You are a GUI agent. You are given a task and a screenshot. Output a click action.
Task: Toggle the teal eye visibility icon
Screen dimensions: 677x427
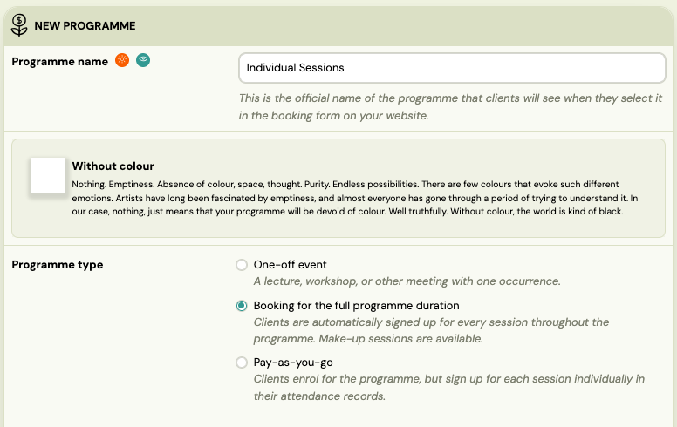(143, 61)
